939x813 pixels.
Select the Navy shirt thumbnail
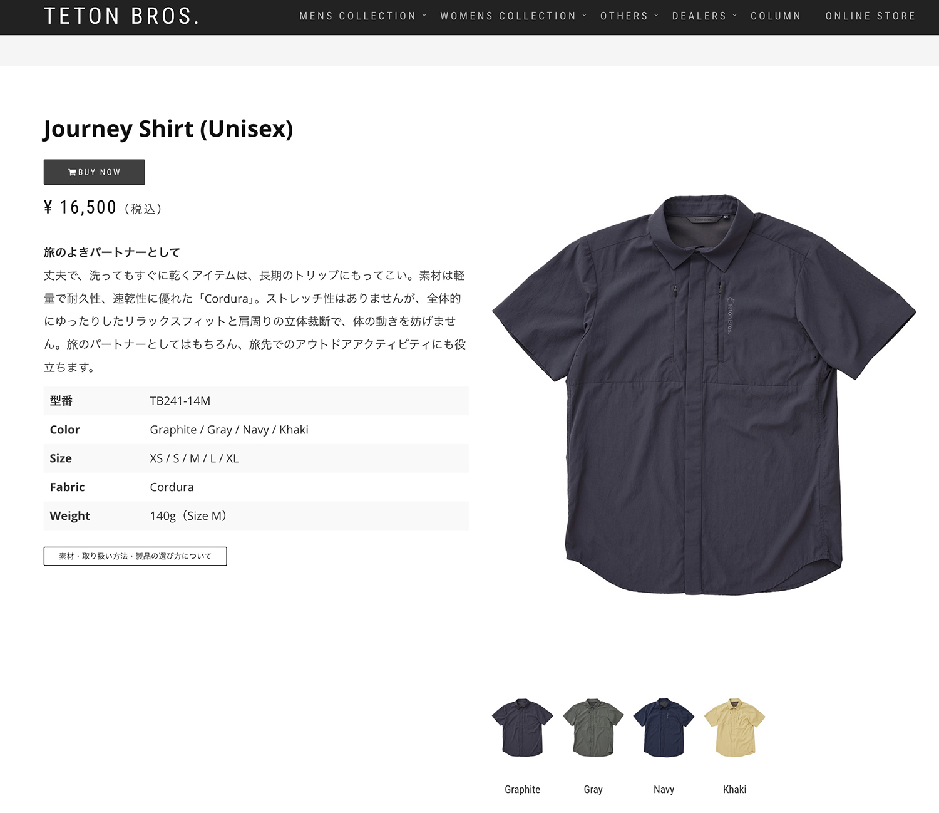pos(664,727)
